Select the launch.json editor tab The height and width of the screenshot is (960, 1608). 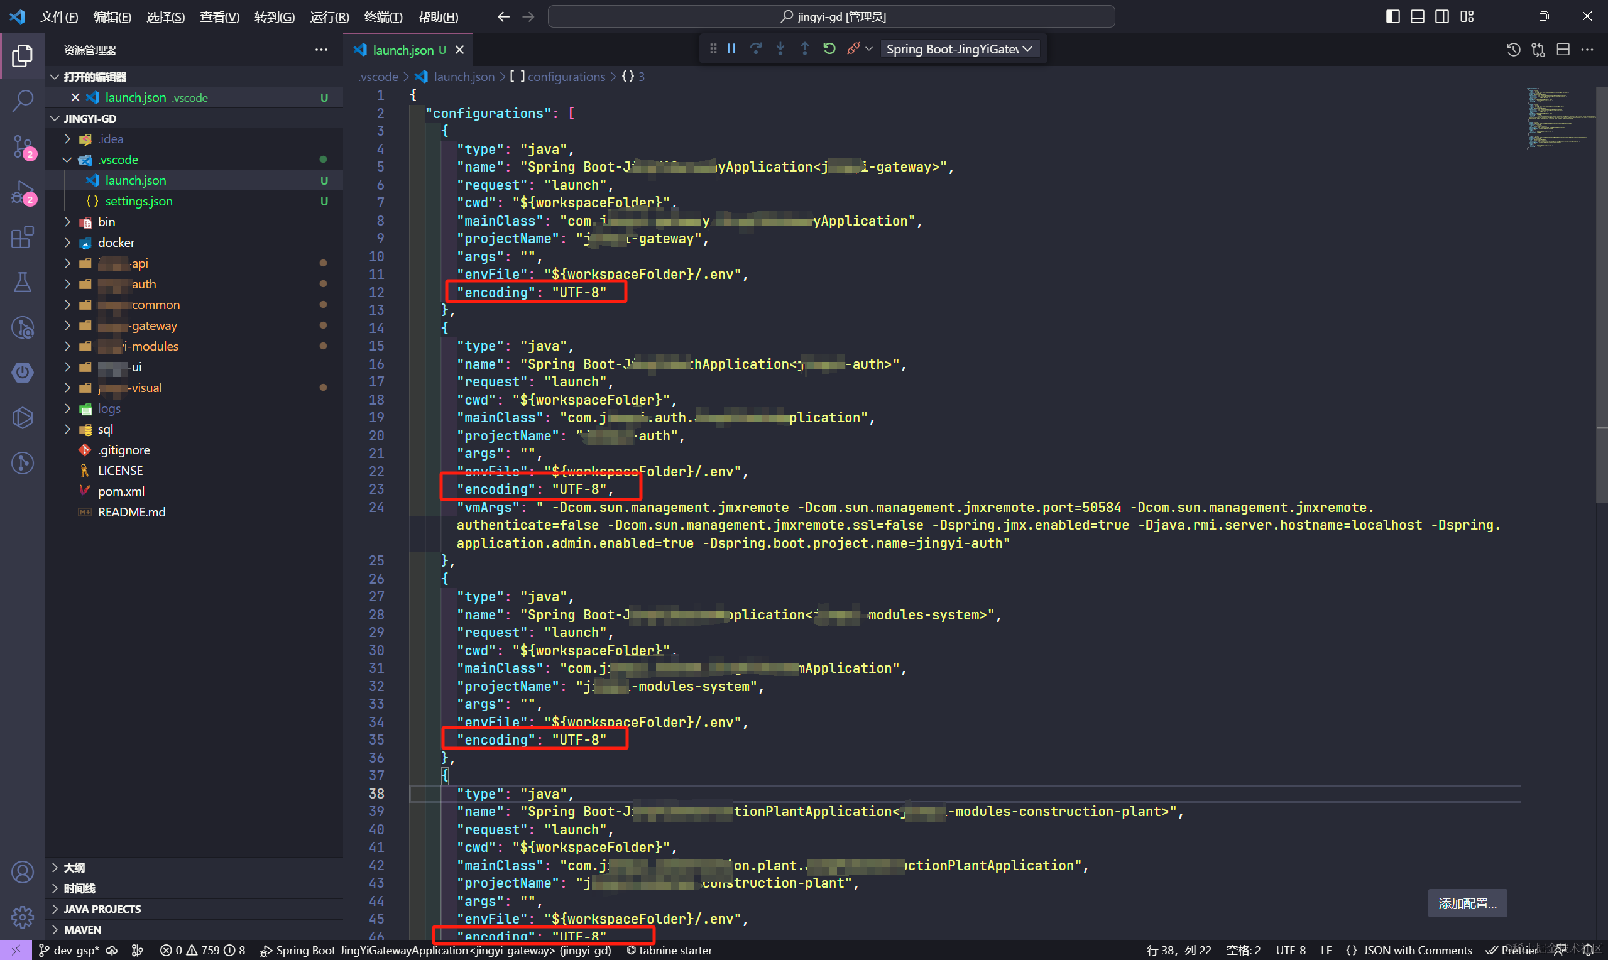[402, 50]
